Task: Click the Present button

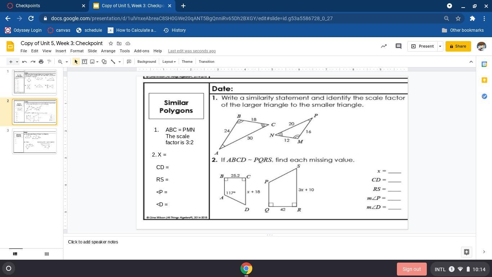Action: tap(422, 46)
